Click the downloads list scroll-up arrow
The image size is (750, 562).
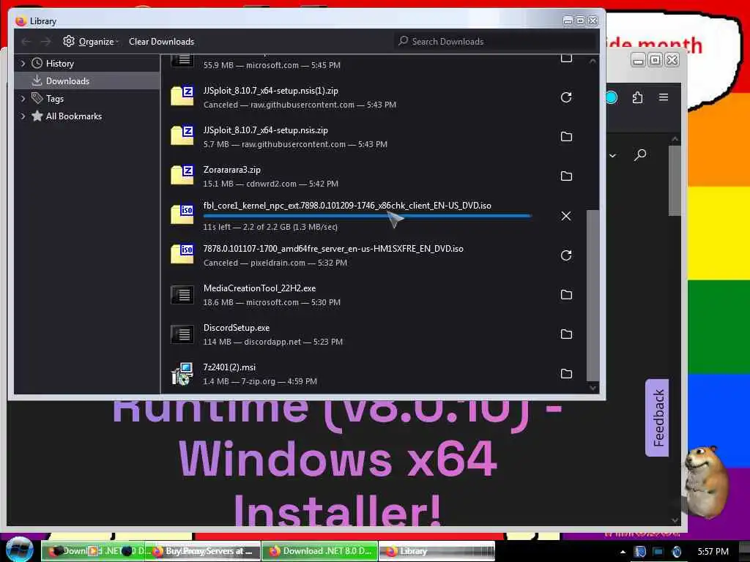(593, 61)
